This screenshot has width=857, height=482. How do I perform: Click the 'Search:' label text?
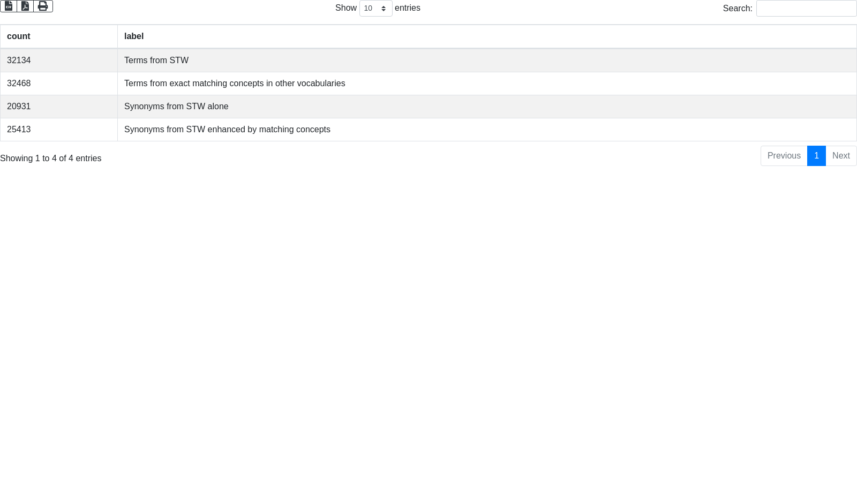coord(737,9)
